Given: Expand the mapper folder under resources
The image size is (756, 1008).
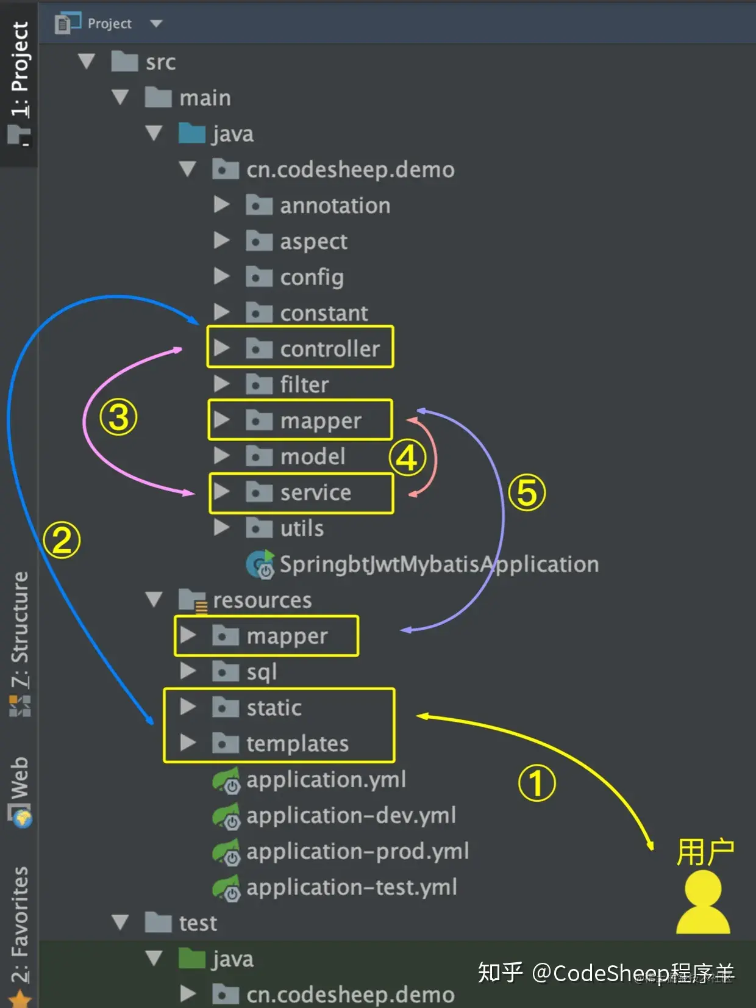Looking at the screenshot, I should [x=188, y=636].
